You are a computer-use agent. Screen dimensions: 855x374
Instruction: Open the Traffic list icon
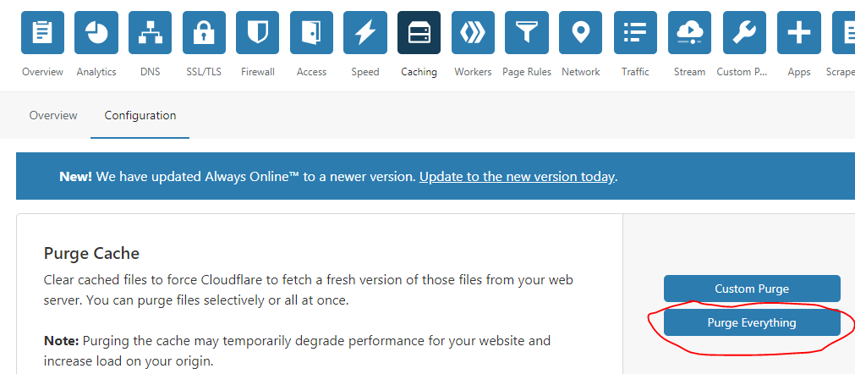[635, 33]
